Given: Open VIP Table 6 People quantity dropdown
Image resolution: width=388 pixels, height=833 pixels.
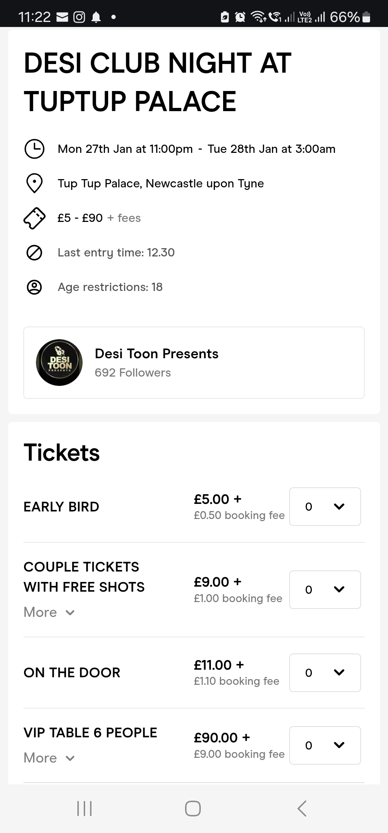Looking at the screenshot, I should [325, 745].
